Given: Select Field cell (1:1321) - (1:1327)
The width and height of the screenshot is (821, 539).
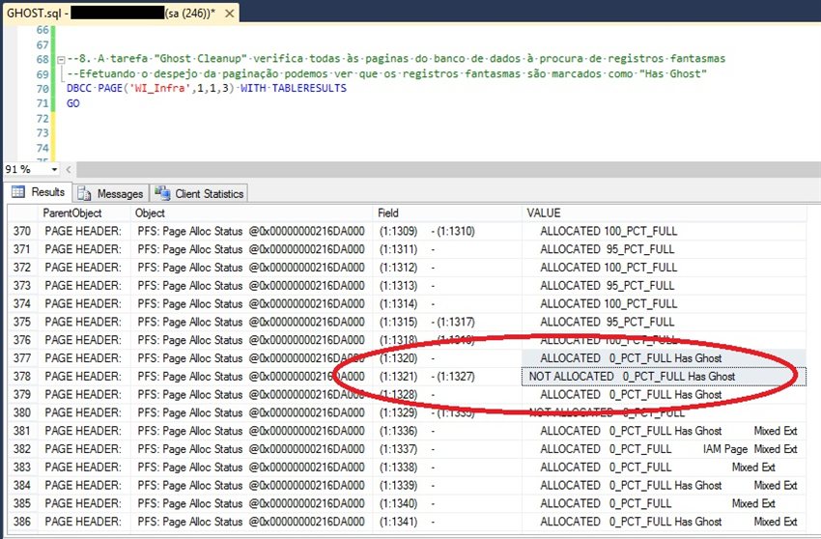Looking at the screenshot, I should tap(447, 376).
